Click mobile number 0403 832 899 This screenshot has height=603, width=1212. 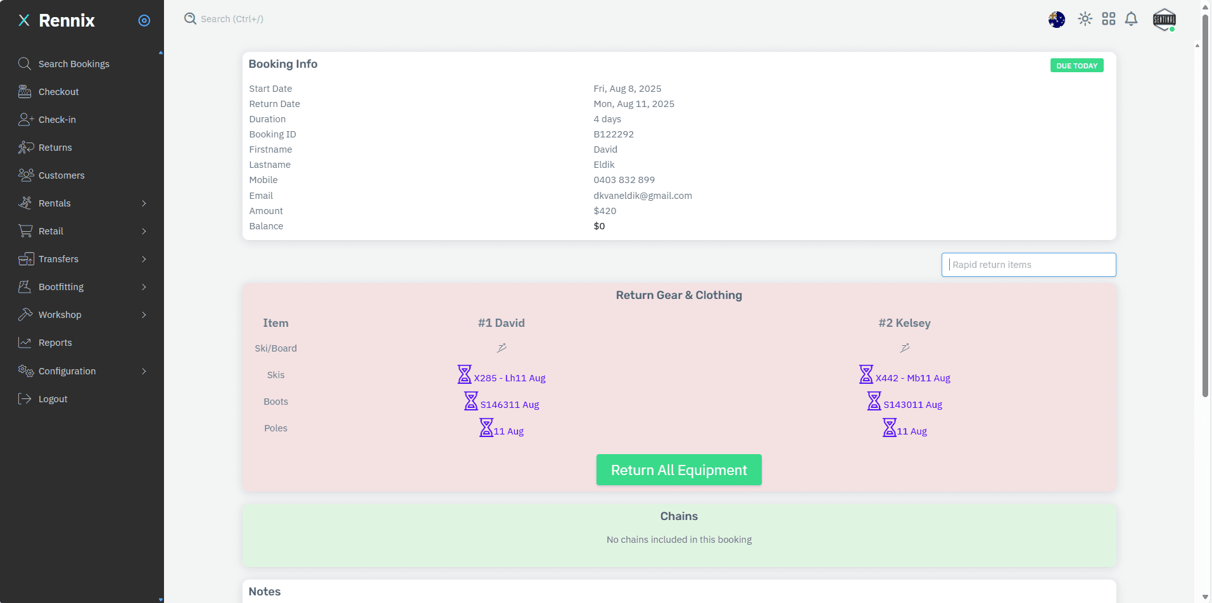point(624,180)
